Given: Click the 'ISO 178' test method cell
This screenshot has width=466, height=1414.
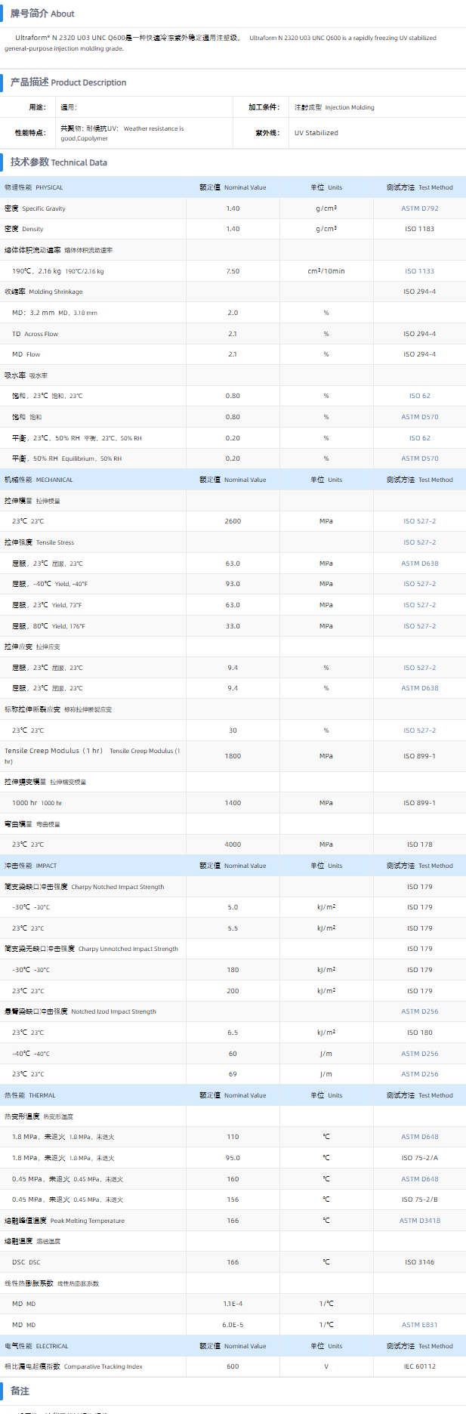Looking at the screenshot, I should tap(419, 844).
